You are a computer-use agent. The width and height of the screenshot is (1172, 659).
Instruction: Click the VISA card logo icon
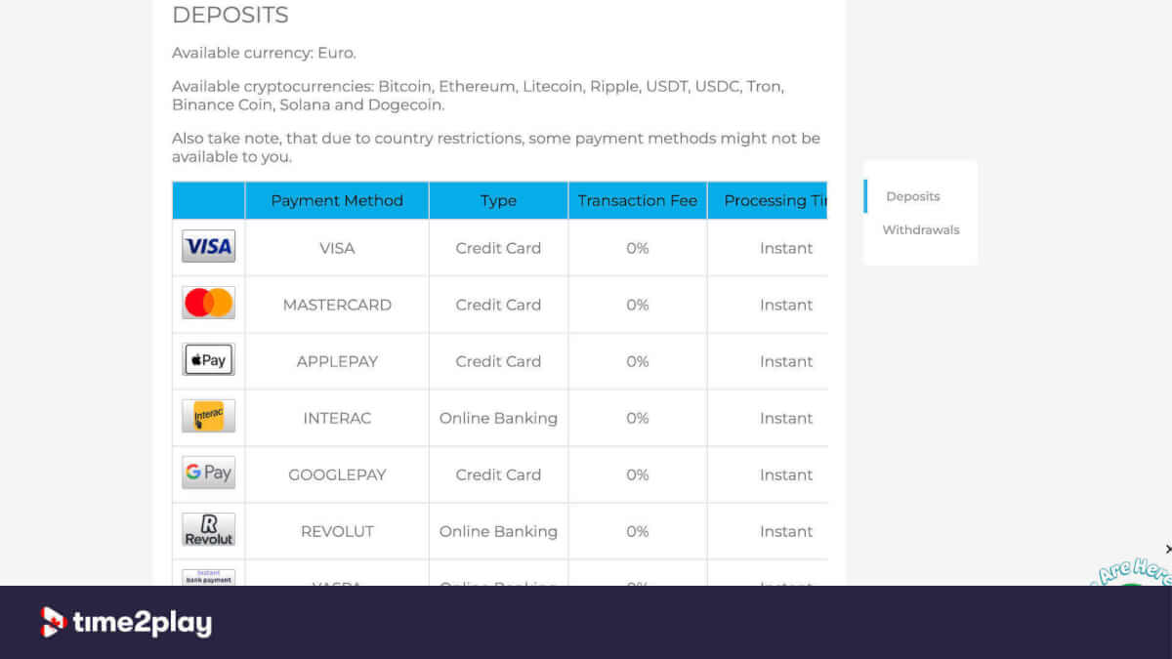click(208, 247)
